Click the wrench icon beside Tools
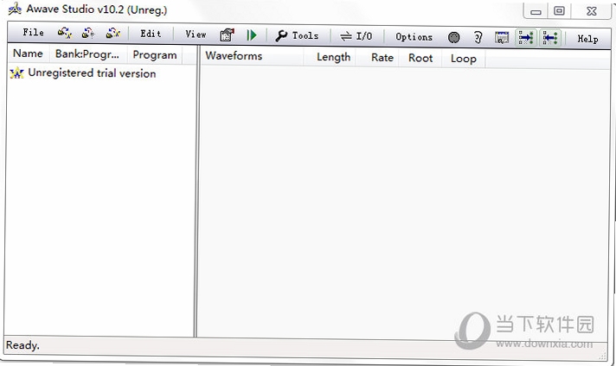This screenshot has width=616, height=366. pyautogui.click(x=281, y=35)
